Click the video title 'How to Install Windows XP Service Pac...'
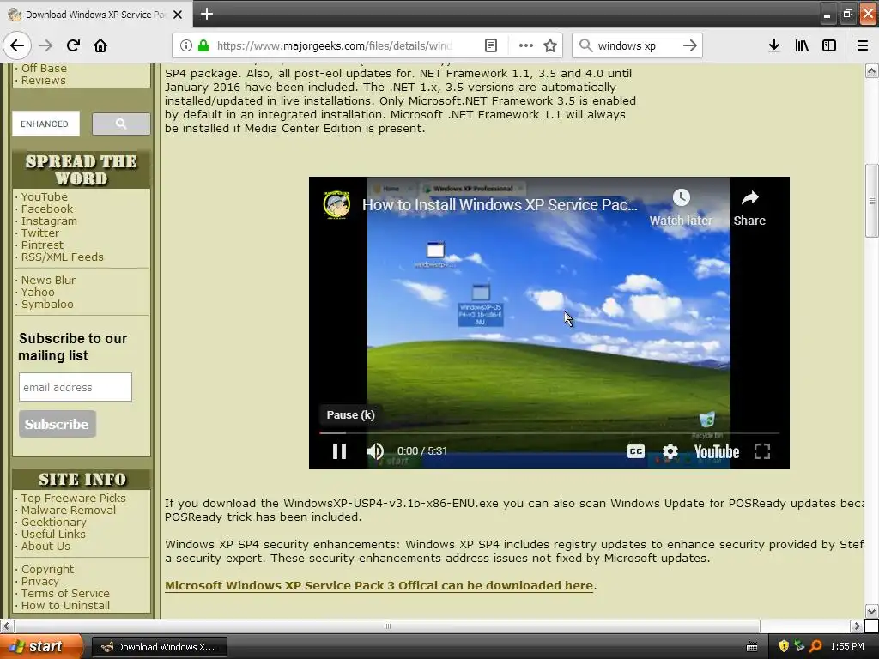Image resolution: width=879 pixels, height=659 pixels. coord(500,204)
